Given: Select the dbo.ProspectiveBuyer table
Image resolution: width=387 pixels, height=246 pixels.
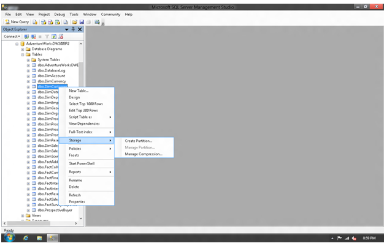Looking at the screenshot, I should pyautogui.click(x=55, y=210).
